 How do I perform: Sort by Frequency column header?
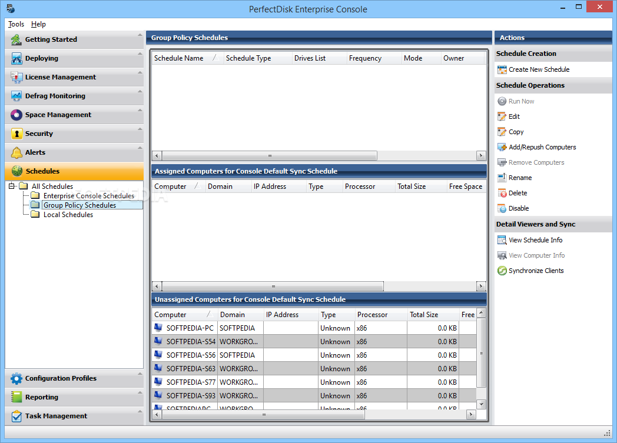[373, 58]
